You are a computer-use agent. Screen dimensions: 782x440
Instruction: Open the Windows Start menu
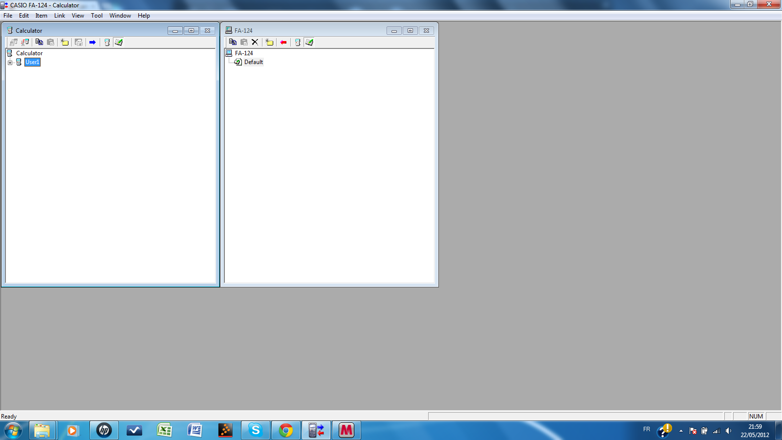click(x=13, y=431)
